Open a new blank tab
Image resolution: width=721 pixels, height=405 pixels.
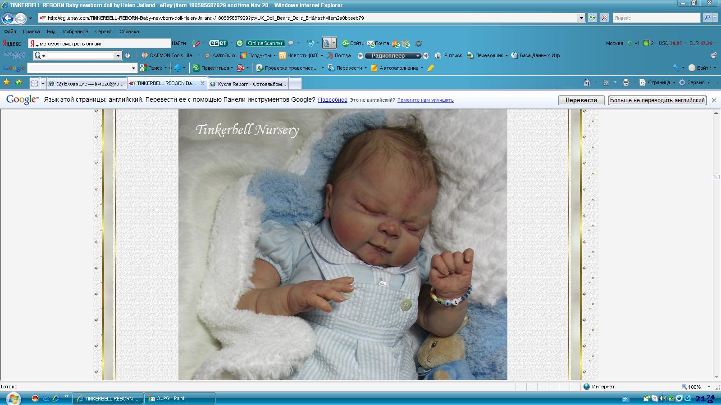pyautogui.click(x=295, y=84)
